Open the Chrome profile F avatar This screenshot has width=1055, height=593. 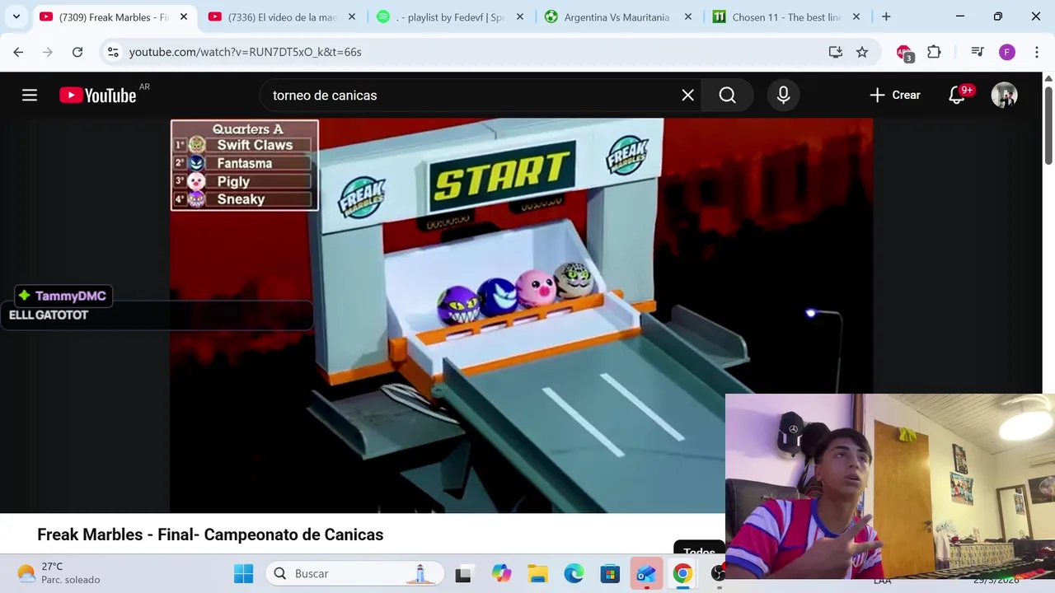point(1007,52)
